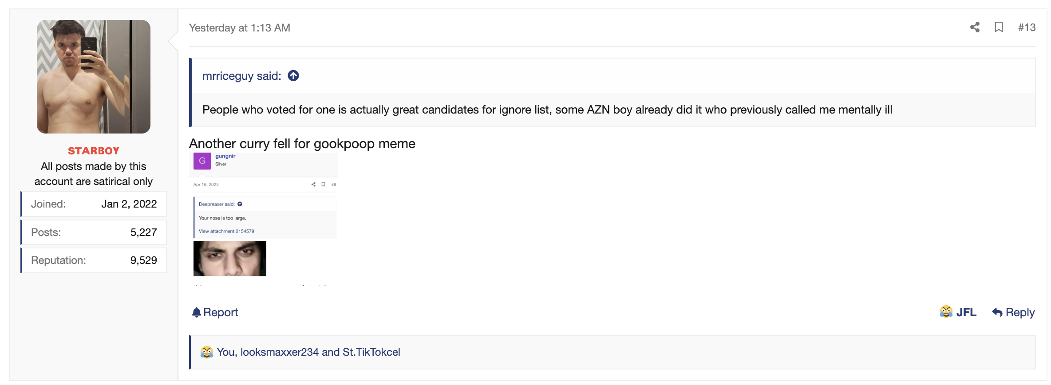Screen dimensions: 1051x385
Task: Click the share icon inside embedded screenshot
Action: 313,185
